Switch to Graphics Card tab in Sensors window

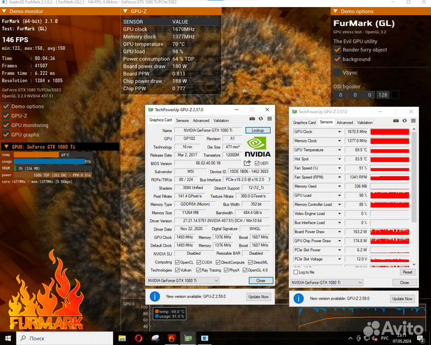(305, 123)
